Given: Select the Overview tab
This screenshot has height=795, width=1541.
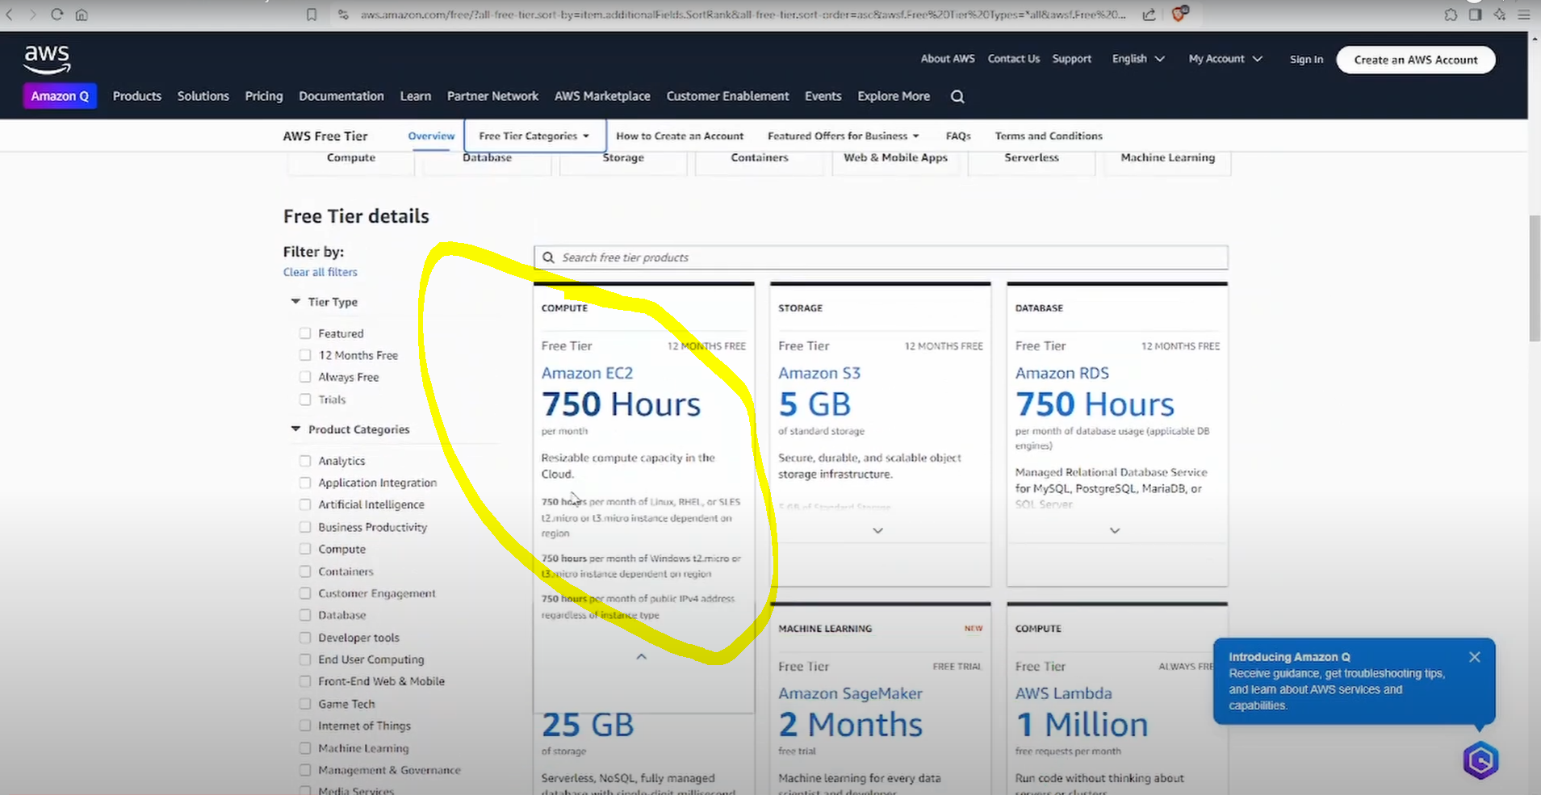Looking at the screenshot, I should point(431,136).
